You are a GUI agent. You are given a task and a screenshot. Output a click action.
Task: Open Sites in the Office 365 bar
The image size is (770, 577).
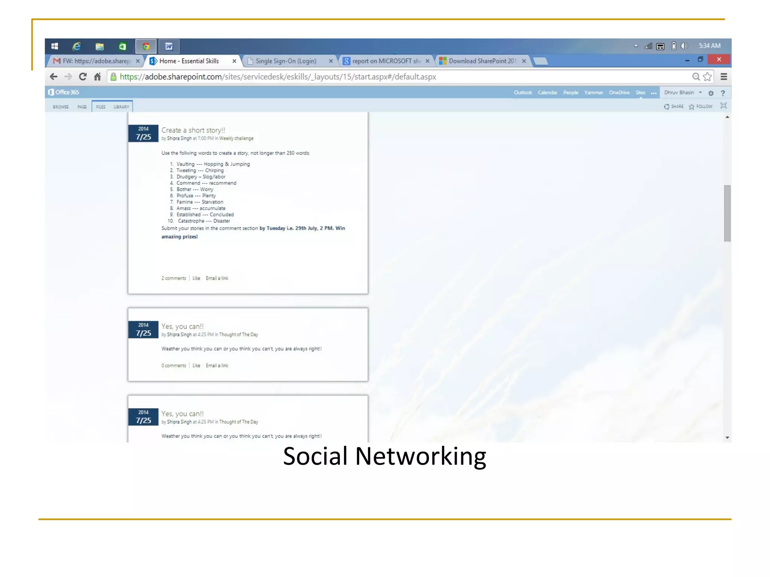640,92
